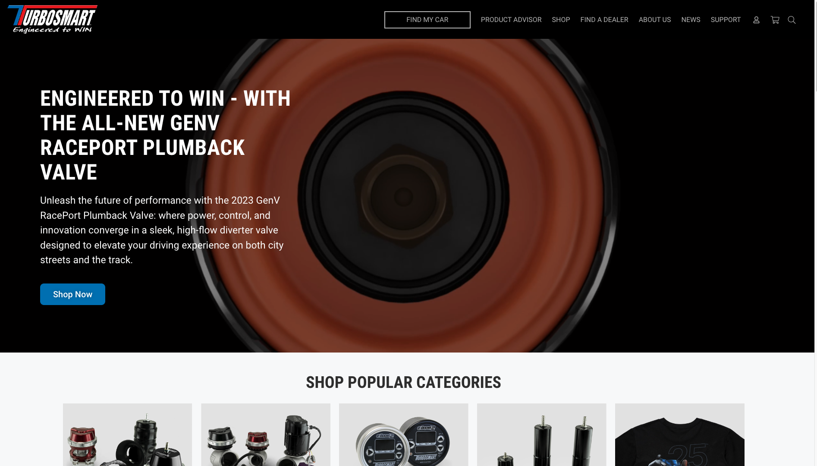Click the Turbosmart logo
The image size is (817, 466).
pos(52,19)
